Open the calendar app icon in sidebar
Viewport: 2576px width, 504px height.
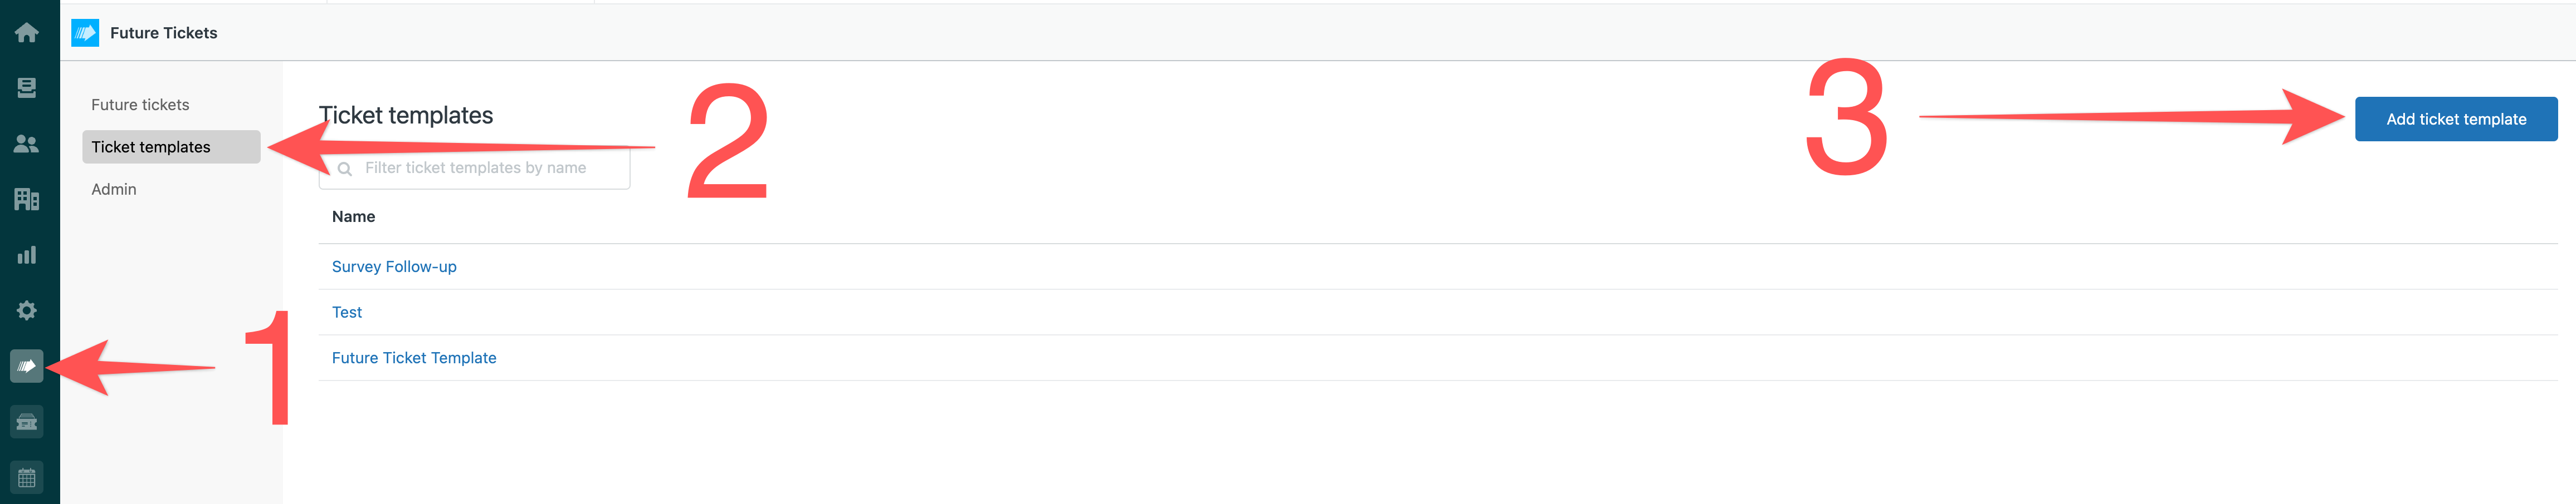pos(27,478)
